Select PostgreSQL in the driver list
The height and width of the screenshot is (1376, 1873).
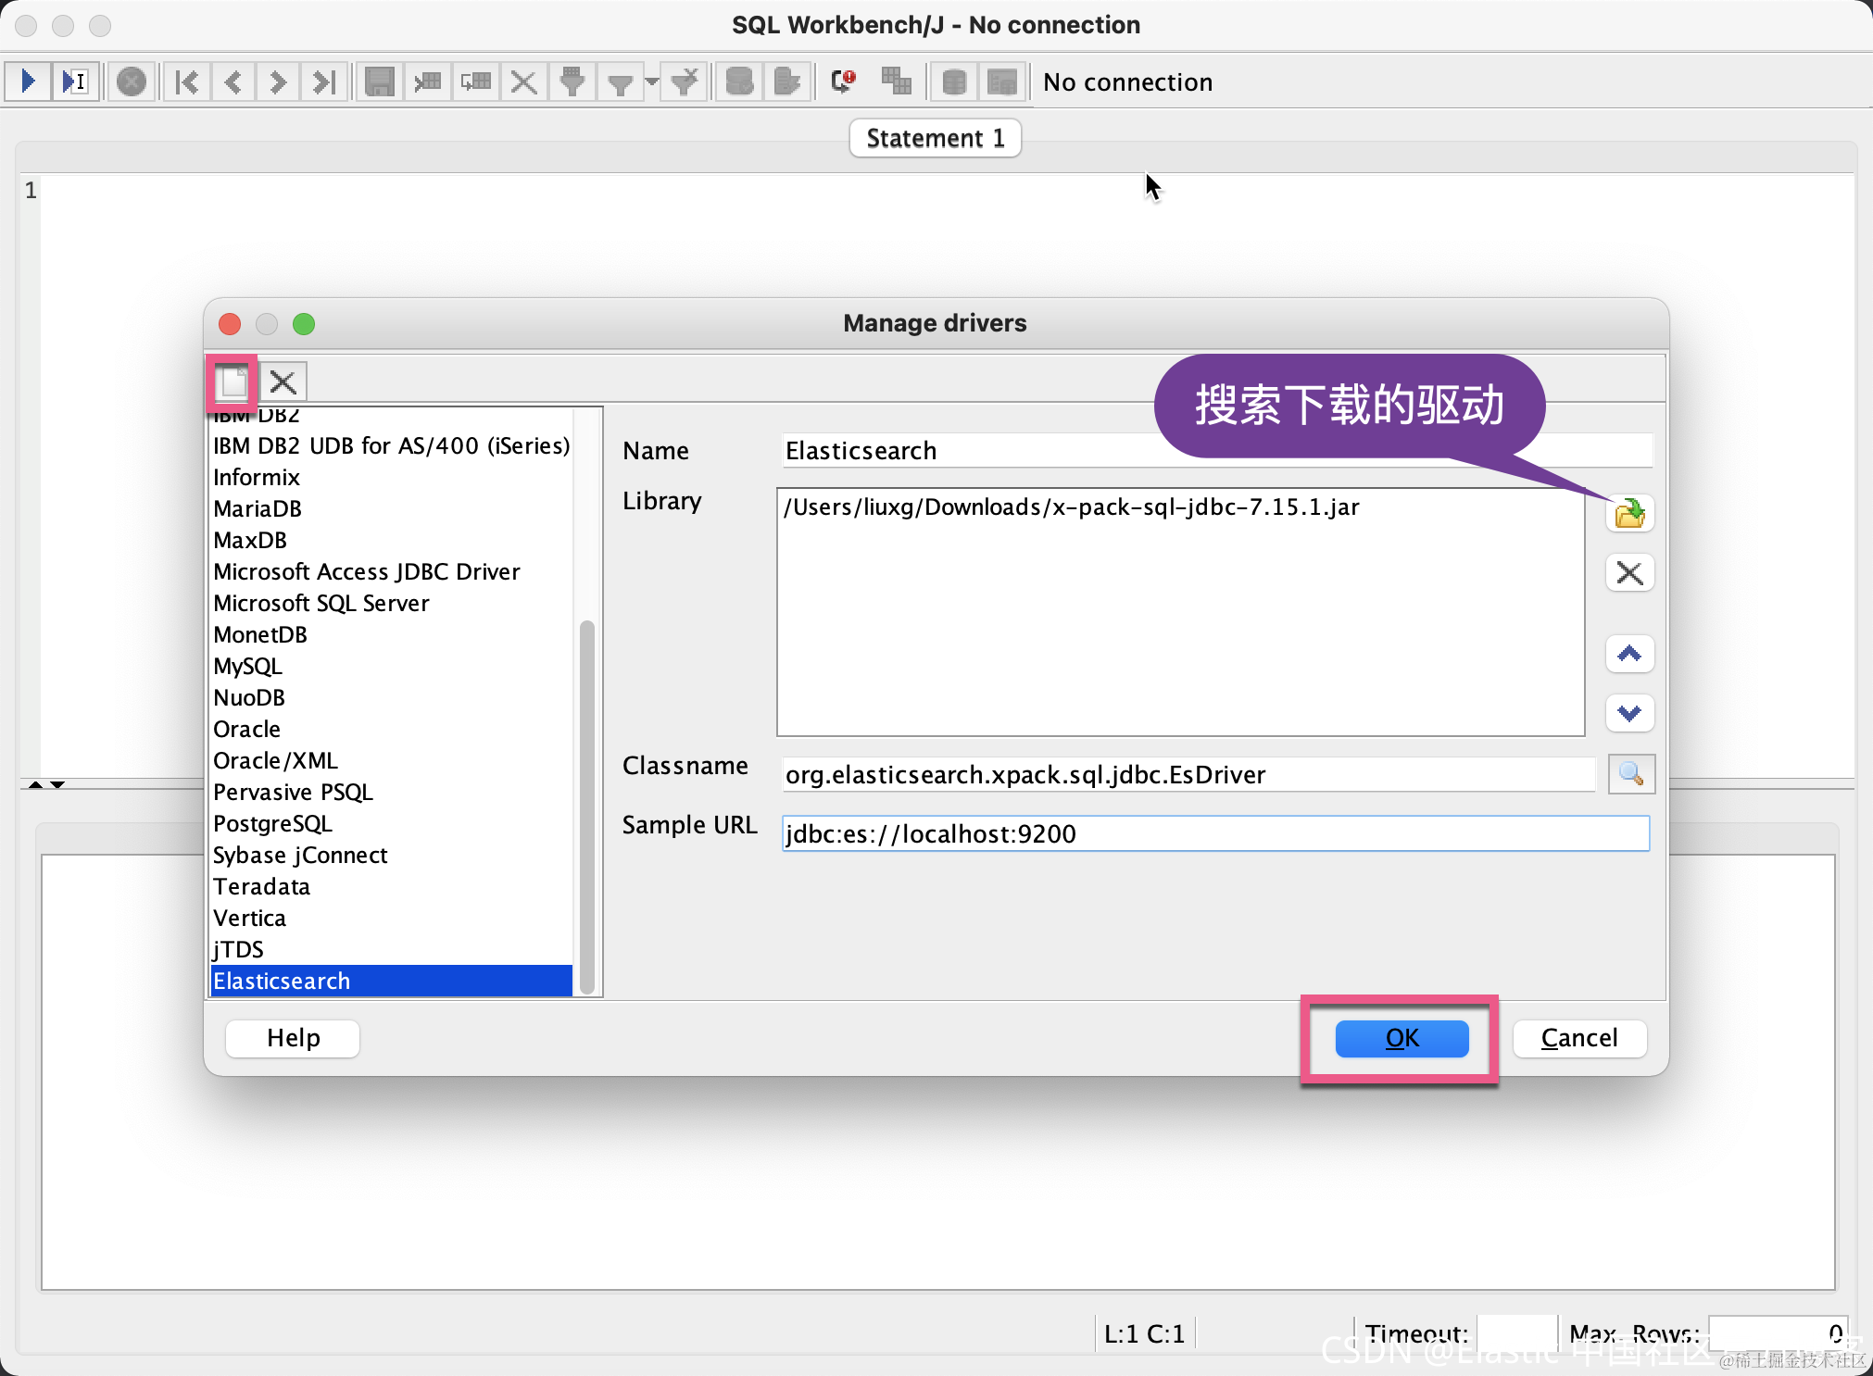pos(272,823)
